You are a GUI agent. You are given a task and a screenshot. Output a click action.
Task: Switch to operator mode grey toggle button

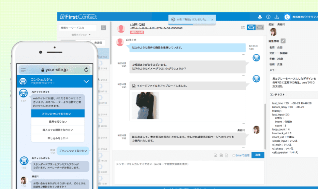tap(260, 27)
